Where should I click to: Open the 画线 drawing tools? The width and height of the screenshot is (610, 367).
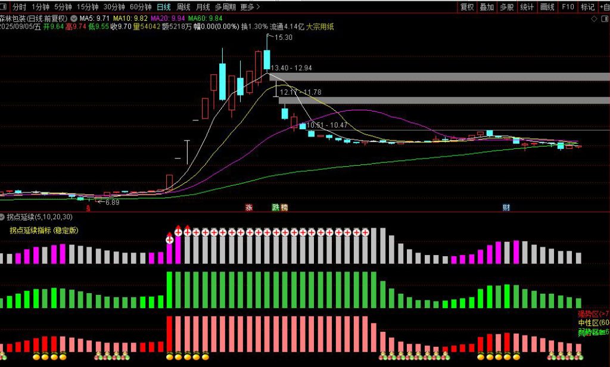546,7
